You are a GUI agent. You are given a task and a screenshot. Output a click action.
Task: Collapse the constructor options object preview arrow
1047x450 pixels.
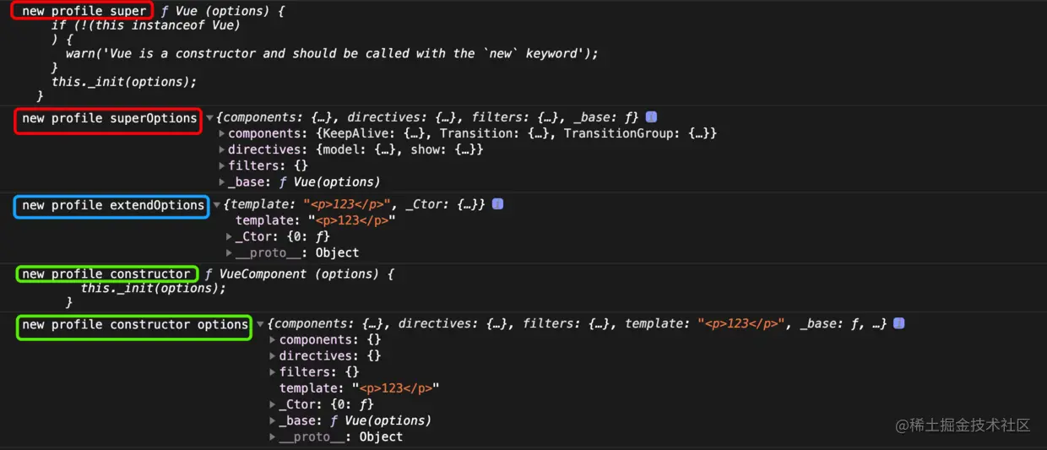coord(261,324)
